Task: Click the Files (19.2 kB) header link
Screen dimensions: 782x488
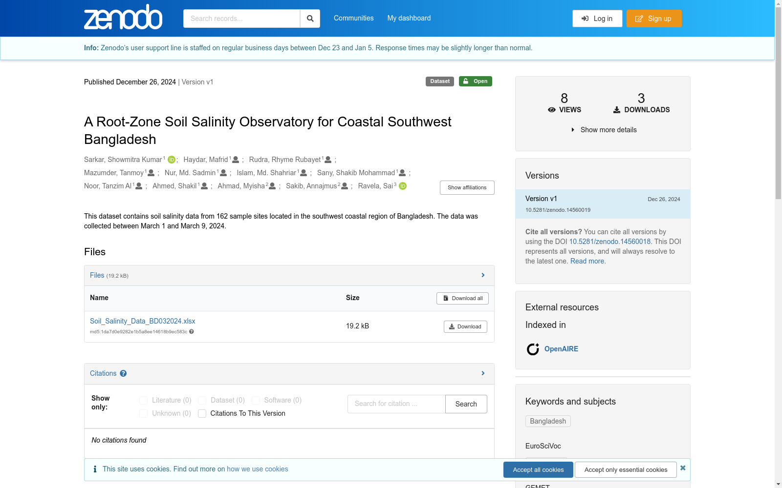Action: (109, 275)
